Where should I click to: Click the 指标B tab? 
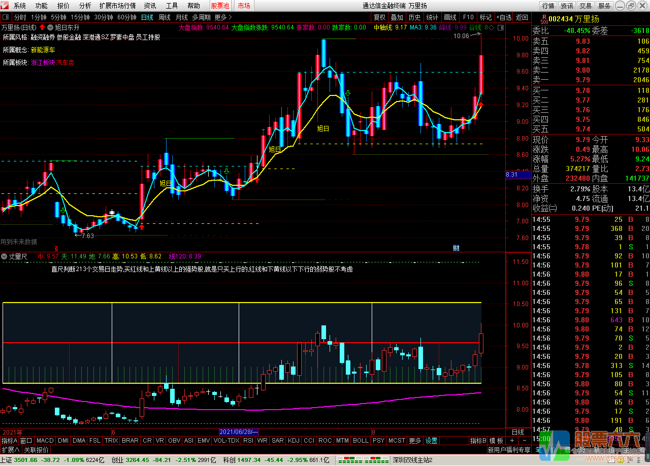(478, 441)
